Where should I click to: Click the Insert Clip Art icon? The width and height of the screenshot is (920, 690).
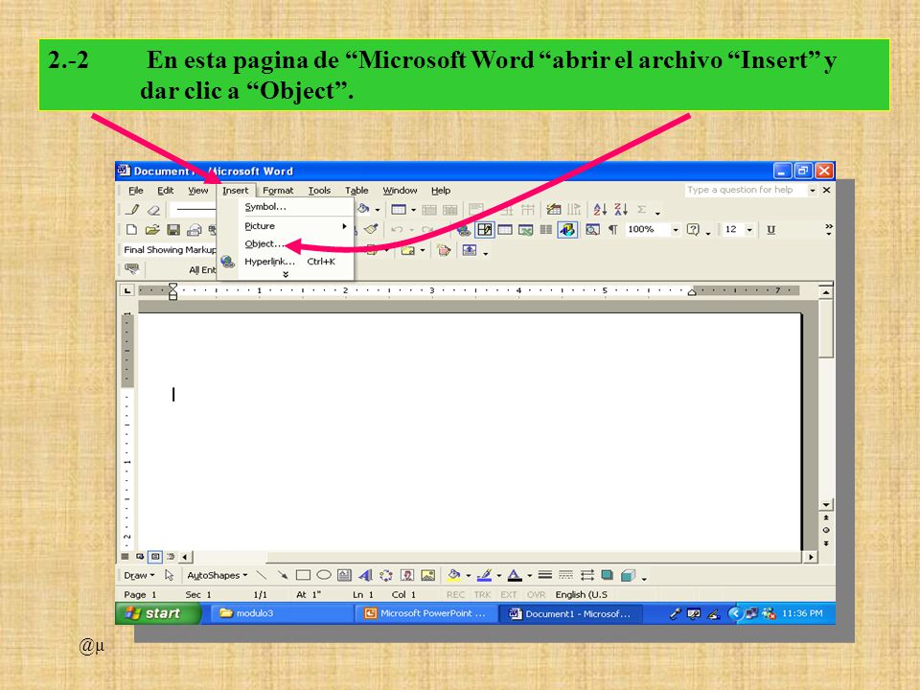point(407,576)
